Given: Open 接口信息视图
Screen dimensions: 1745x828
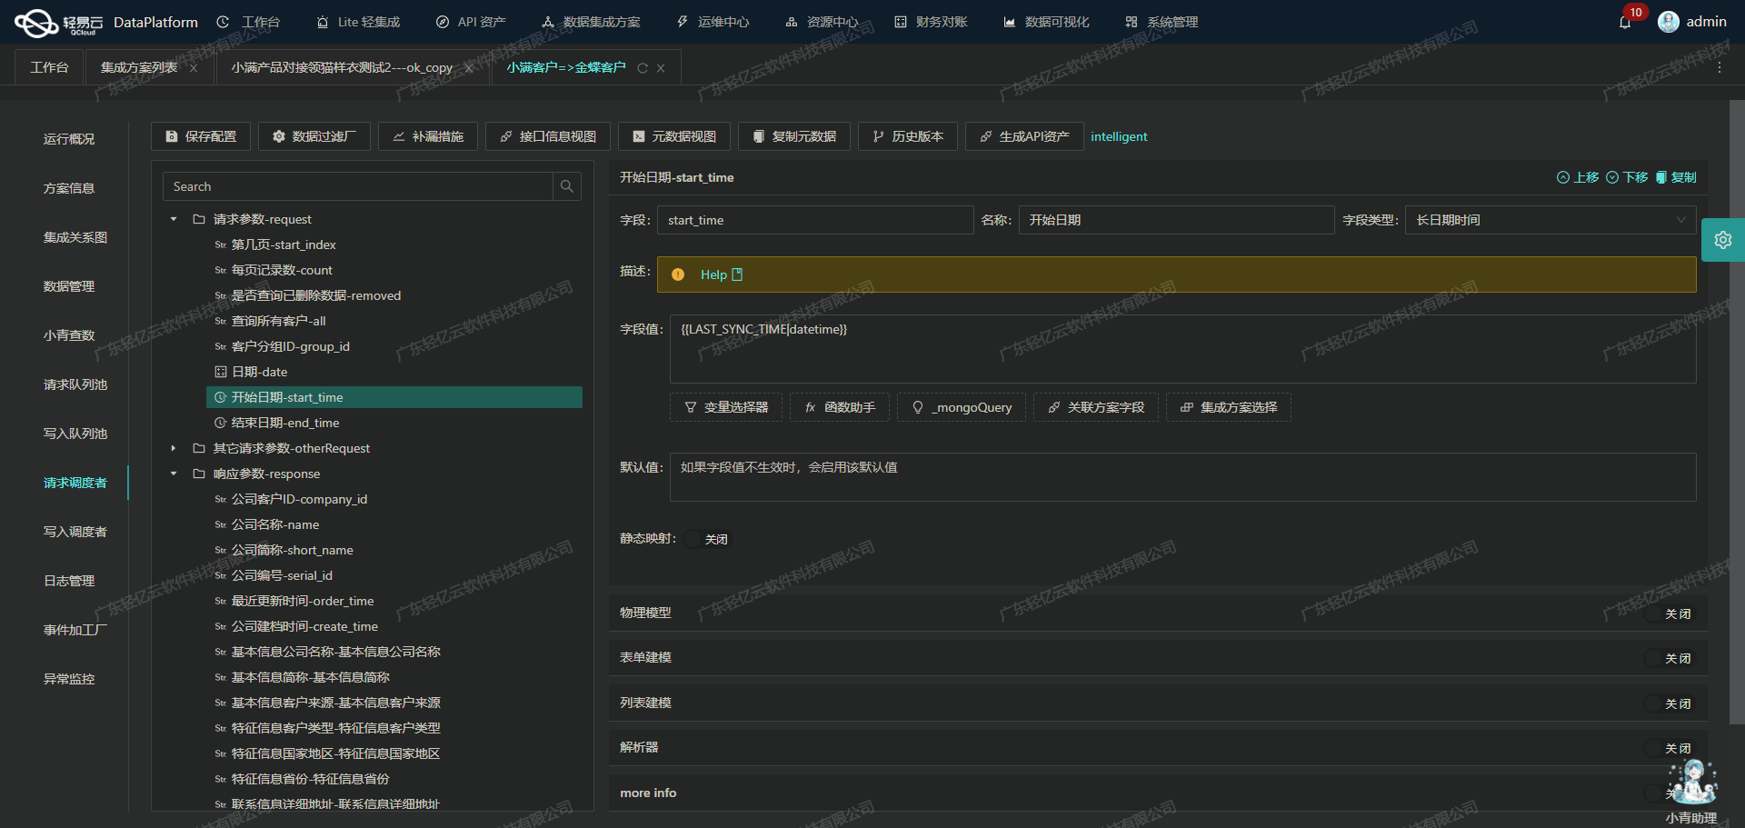Looking at the screenshot, I should click(x=548, y=136).
